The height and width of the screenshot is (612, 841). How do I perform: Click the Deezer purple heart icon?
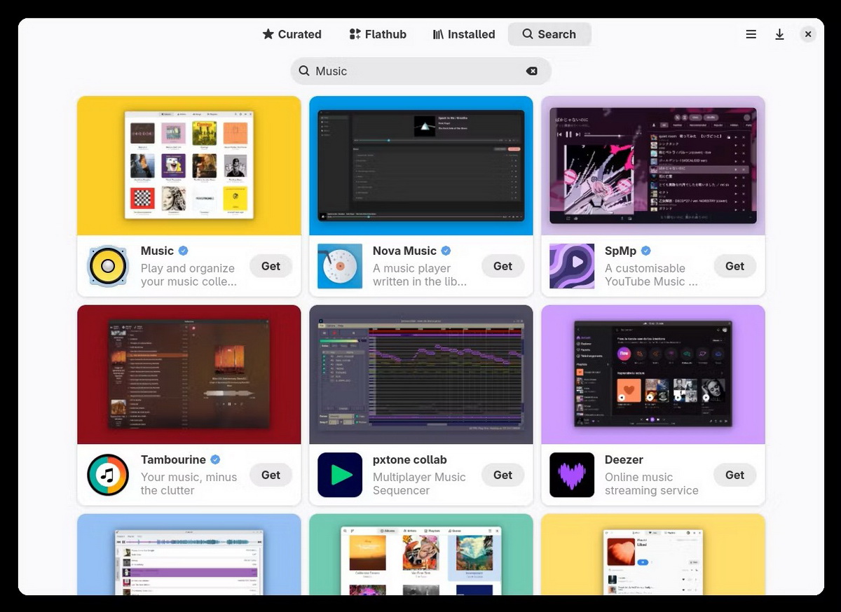tap(572, 475)
